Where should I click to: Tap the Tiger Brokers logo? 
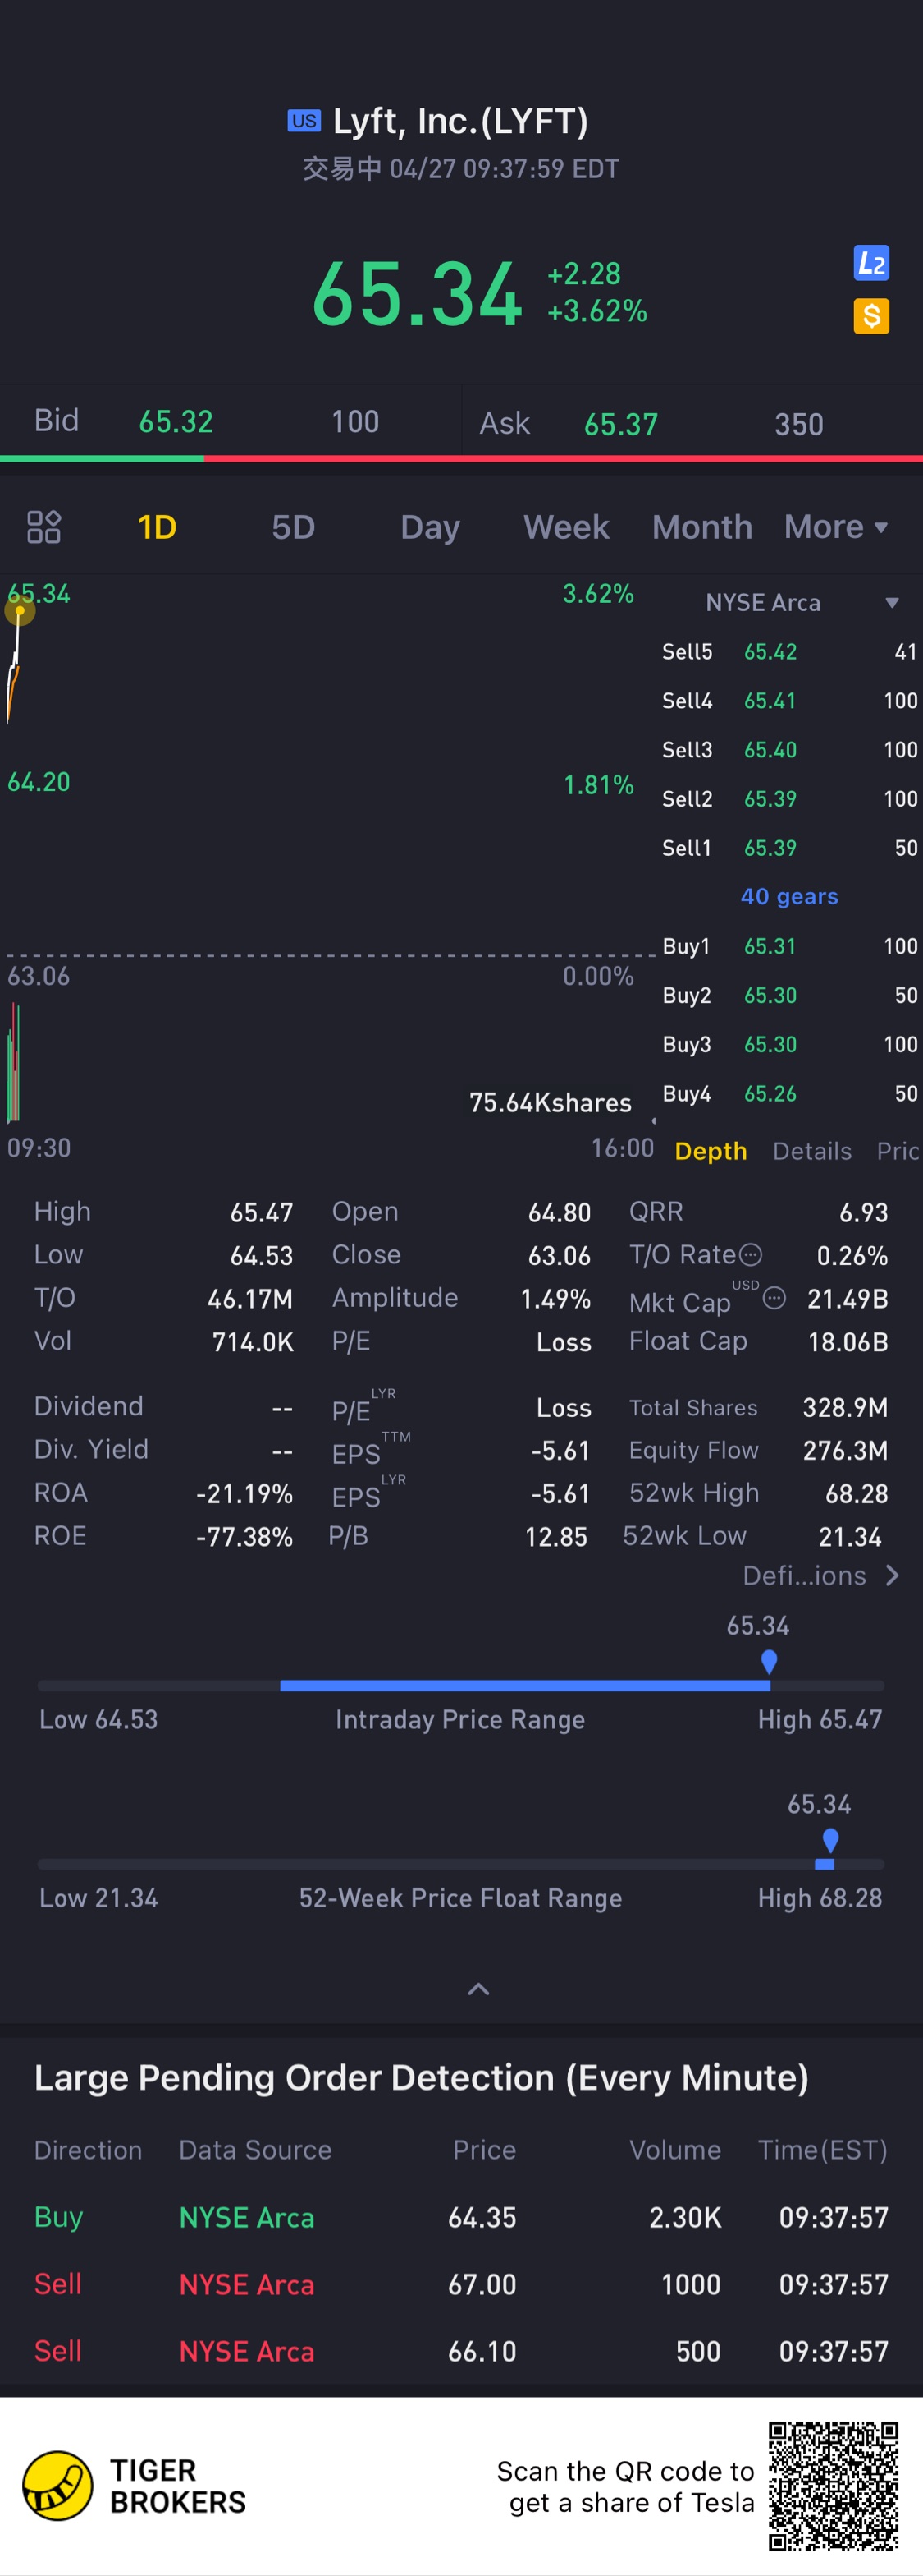tap(58, 2485)
